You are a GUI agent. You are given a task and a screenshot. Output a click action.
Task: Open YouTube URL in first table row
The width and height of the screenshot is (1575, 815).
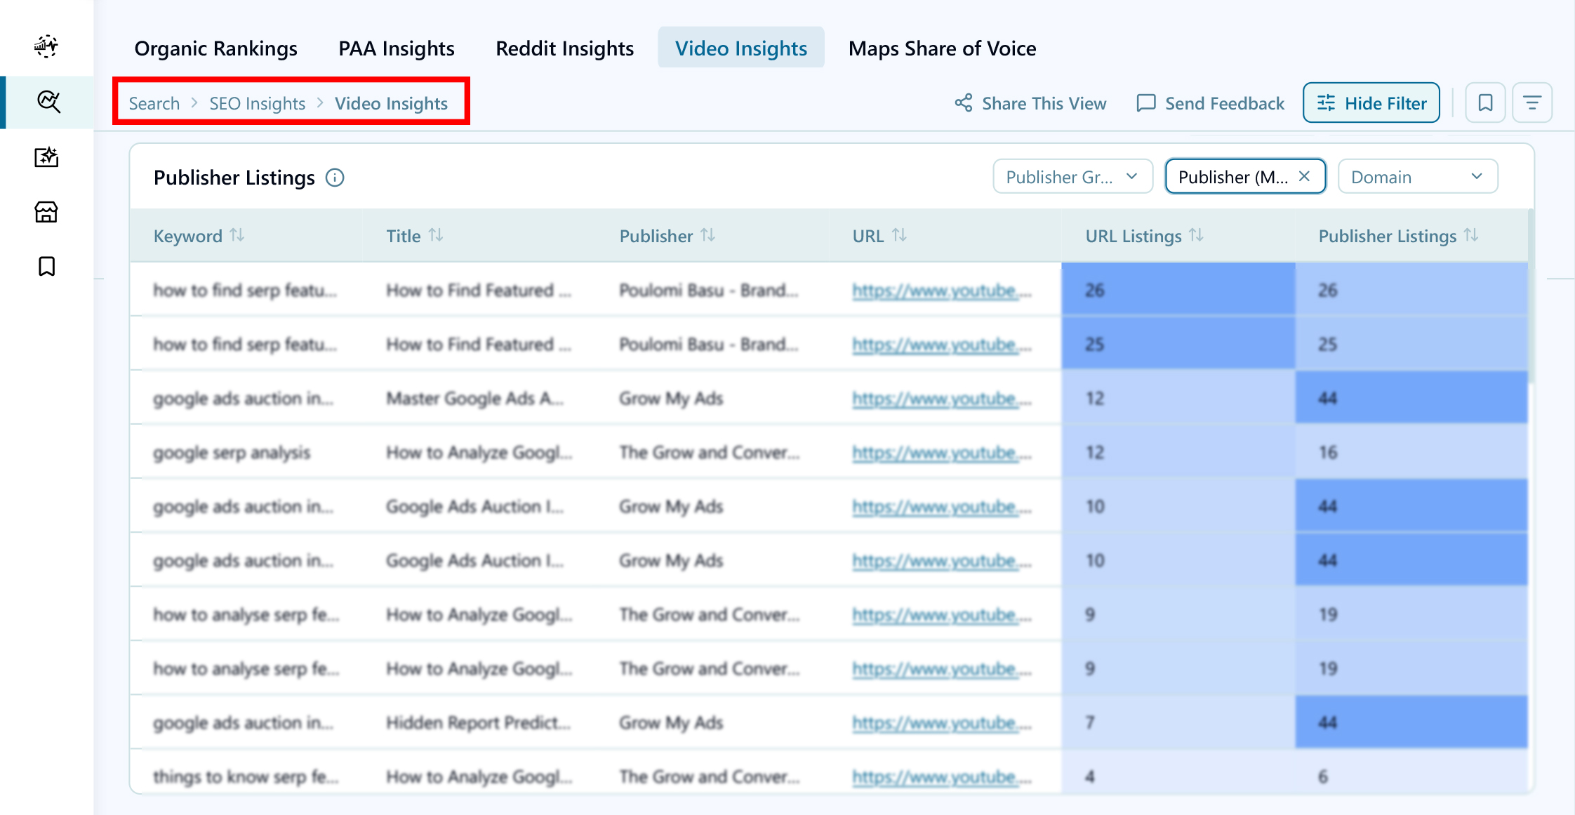tap(942, 291)
